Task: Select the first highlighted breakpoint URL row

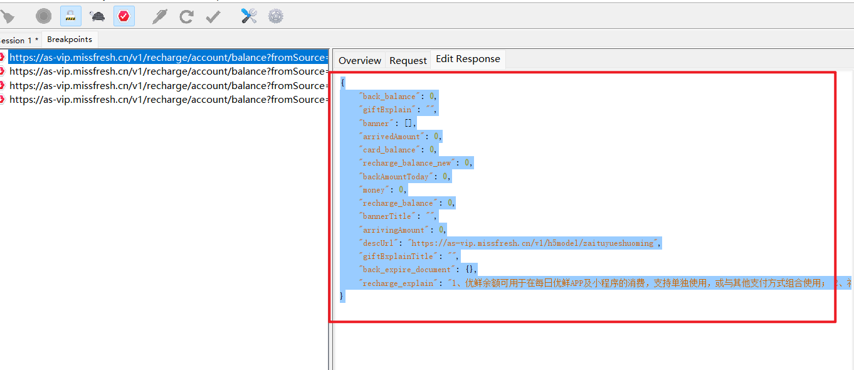Action: coord(168,57)
